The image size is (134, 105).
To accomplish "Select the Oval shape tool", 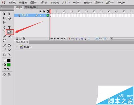I will click(x=9, y=32).
